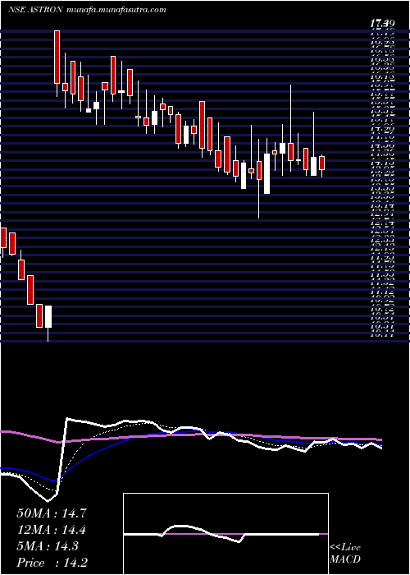The height and width of the screenshot is (575, 410).
Task: Click the Price : 14.2 label
Action: click(x=52, y=563)
